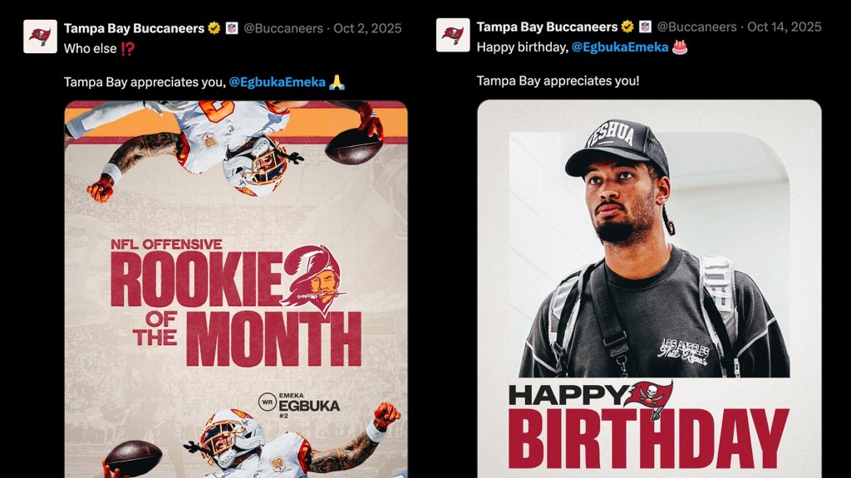Open @EgbukaEmeka mention in birthday tweet

tap(620, 47)
